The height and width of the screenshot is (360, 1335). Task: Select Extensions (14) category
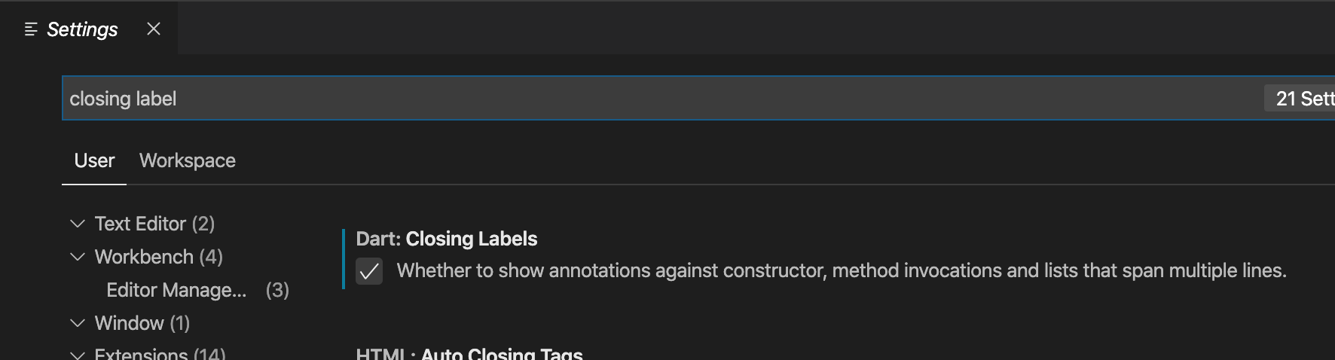(x=160, y=354)
